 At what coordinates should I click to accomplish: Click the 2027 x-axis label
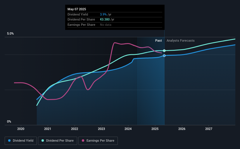click(209, 129)
